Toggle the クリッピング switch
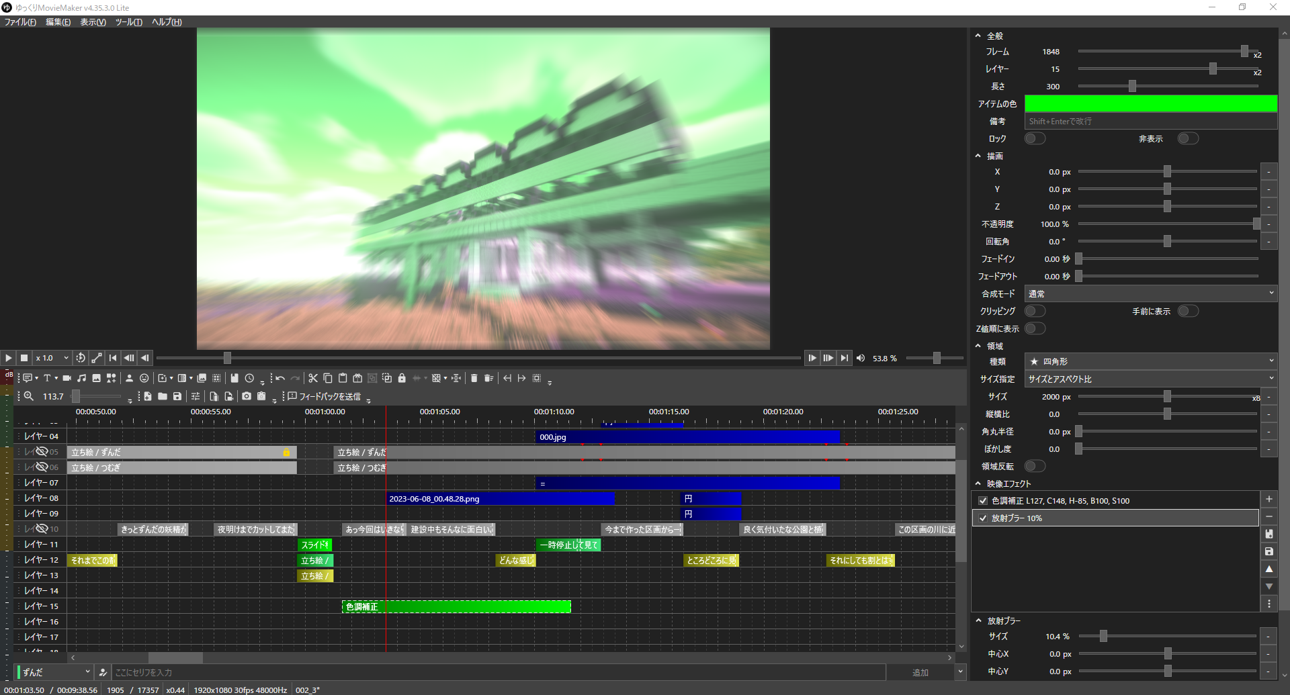The height and width of the screenshot is (695, 1290). click(x=1035, y=311)
